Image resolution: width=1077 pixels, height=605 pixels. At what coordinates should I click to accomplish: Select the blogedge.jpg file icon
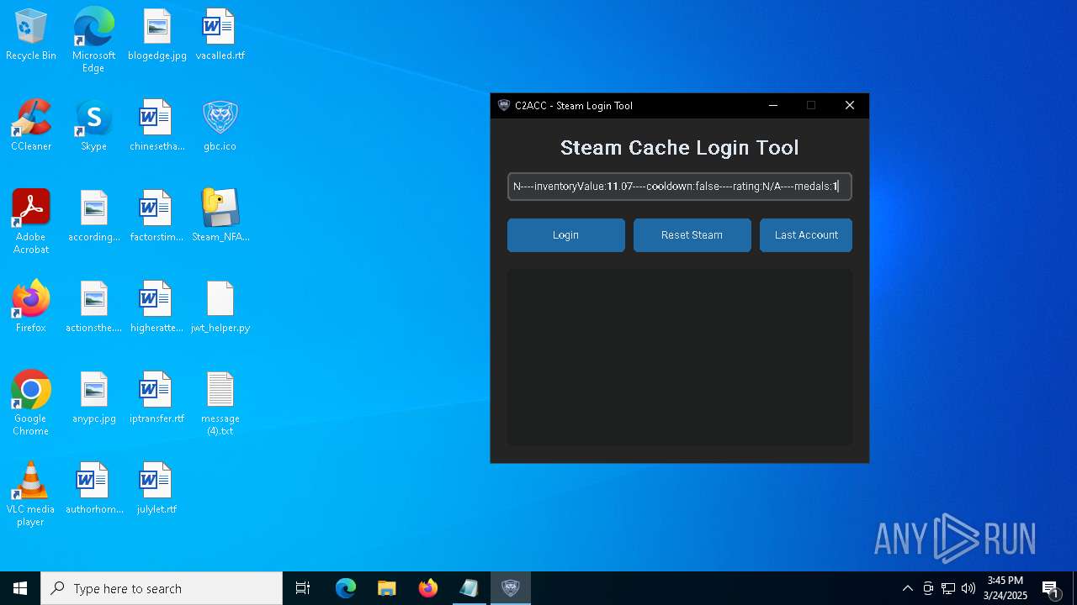(x=157, y=35)
